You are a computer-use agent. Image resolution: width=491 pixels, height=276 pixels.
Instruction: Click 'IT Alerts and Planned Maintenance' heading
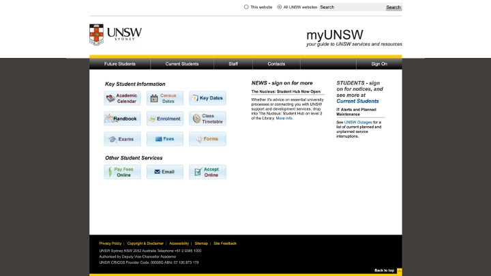(357, 112)
